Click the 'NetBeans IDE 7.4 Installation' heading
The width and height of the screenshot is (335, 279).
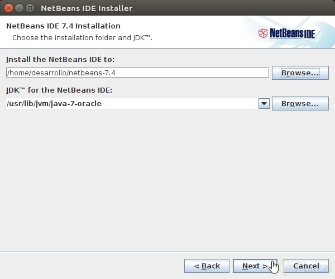(x=63, y=26)
